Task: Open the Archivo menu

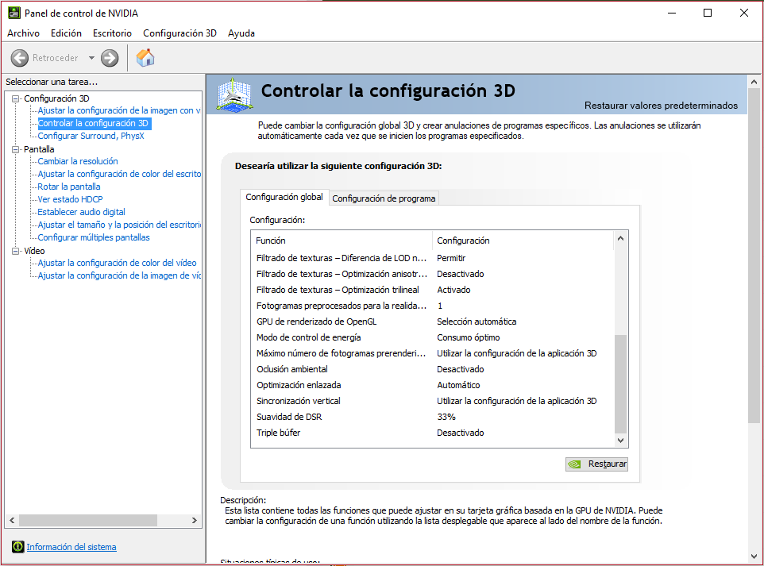Action: click(23, 33)
